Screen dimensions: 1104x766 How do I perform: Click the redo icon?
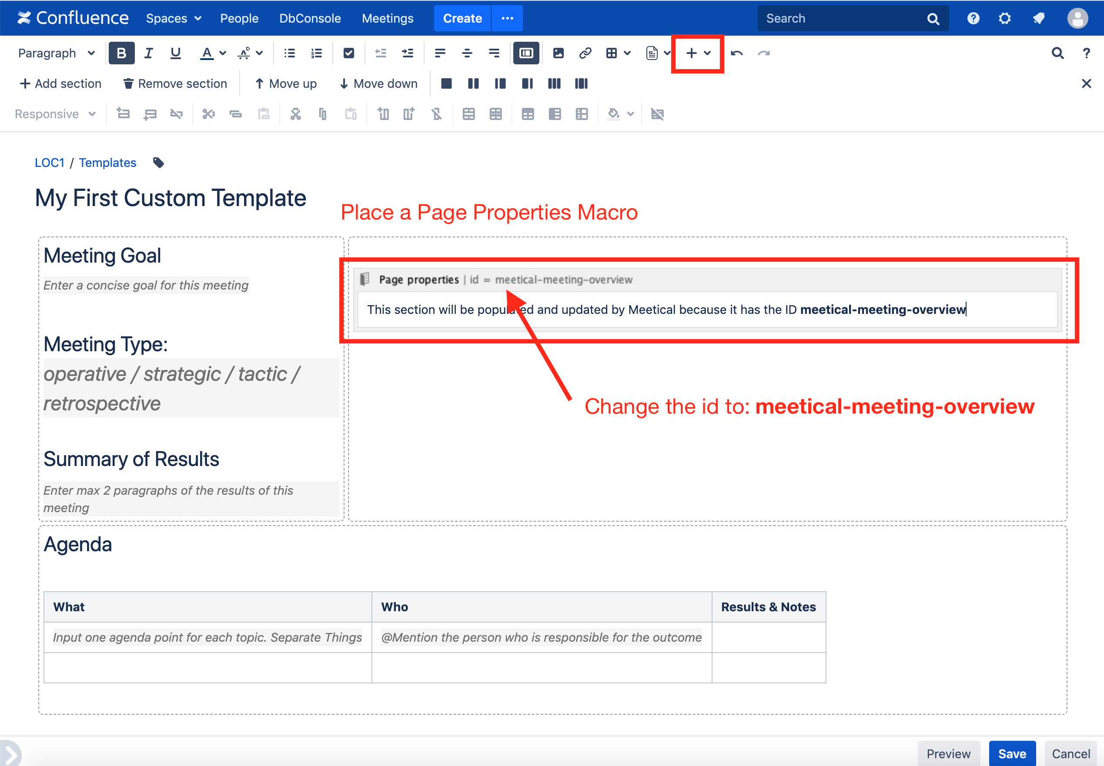(x=763, y=53)
